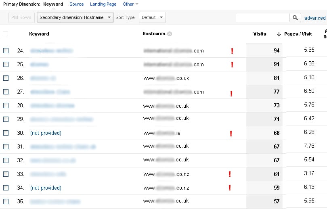
Task: Open the blurred keyword link in row 29
Action: pos(62,119)
